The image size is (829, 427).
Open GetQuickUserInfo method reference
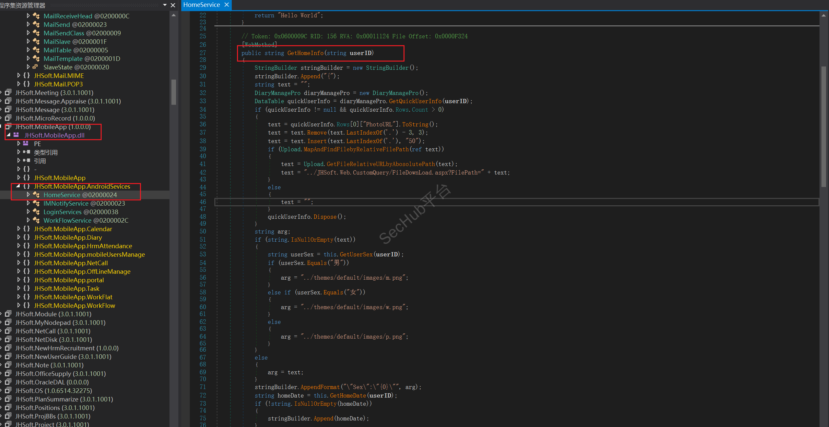415,101
